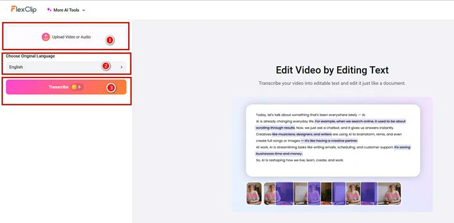This screenshot has height=223, width=454.
Task: Click the Transcribe gradient button
Action: (x=66, y=87)
